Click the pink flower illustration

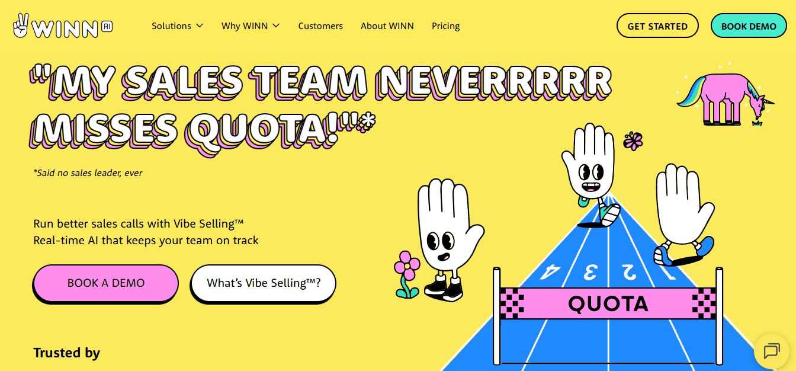click(x=406, y=274)
